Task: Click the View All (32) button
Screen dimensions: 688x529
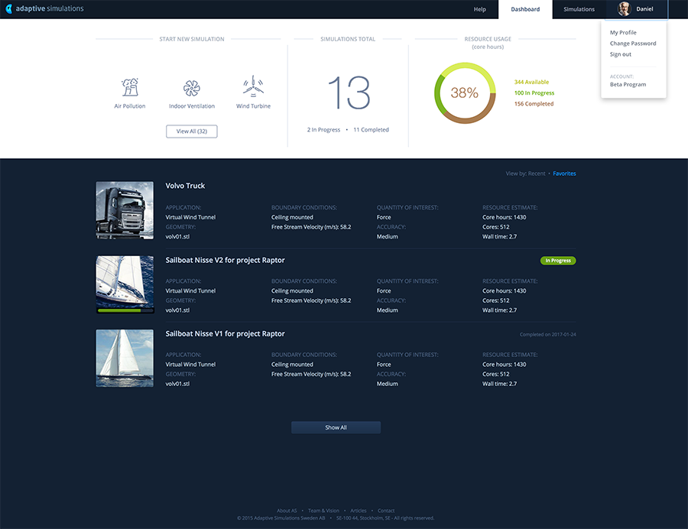Action: (192, 131)
